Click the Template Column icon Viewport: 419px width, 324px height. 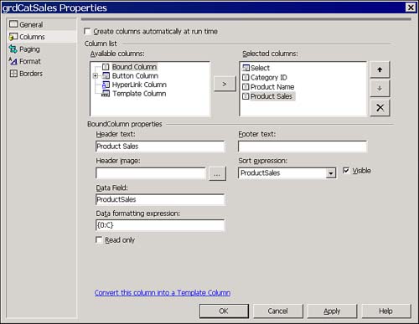106,94
